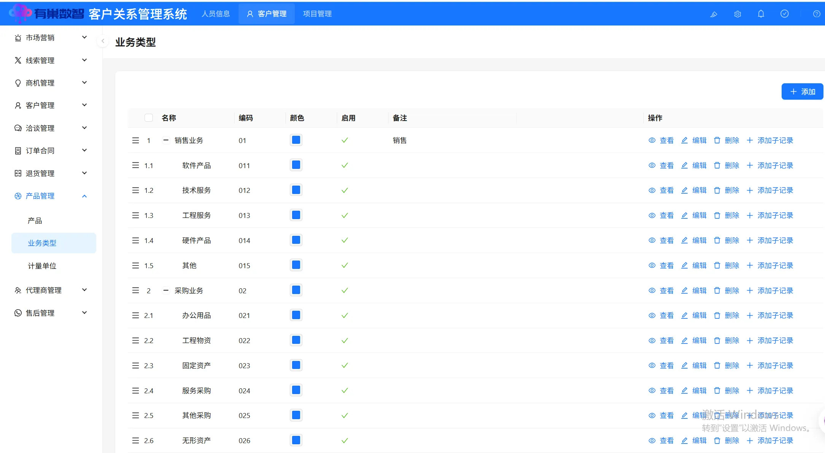Click 删除 link for 服务采购 row
The height and width of the screenshot is (453, 825).
coord(732,391)
